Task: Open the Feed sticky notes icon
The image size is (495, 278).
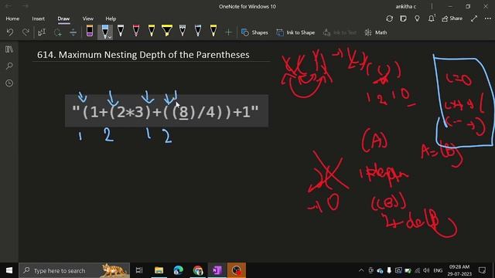Action: coord(403,19)
